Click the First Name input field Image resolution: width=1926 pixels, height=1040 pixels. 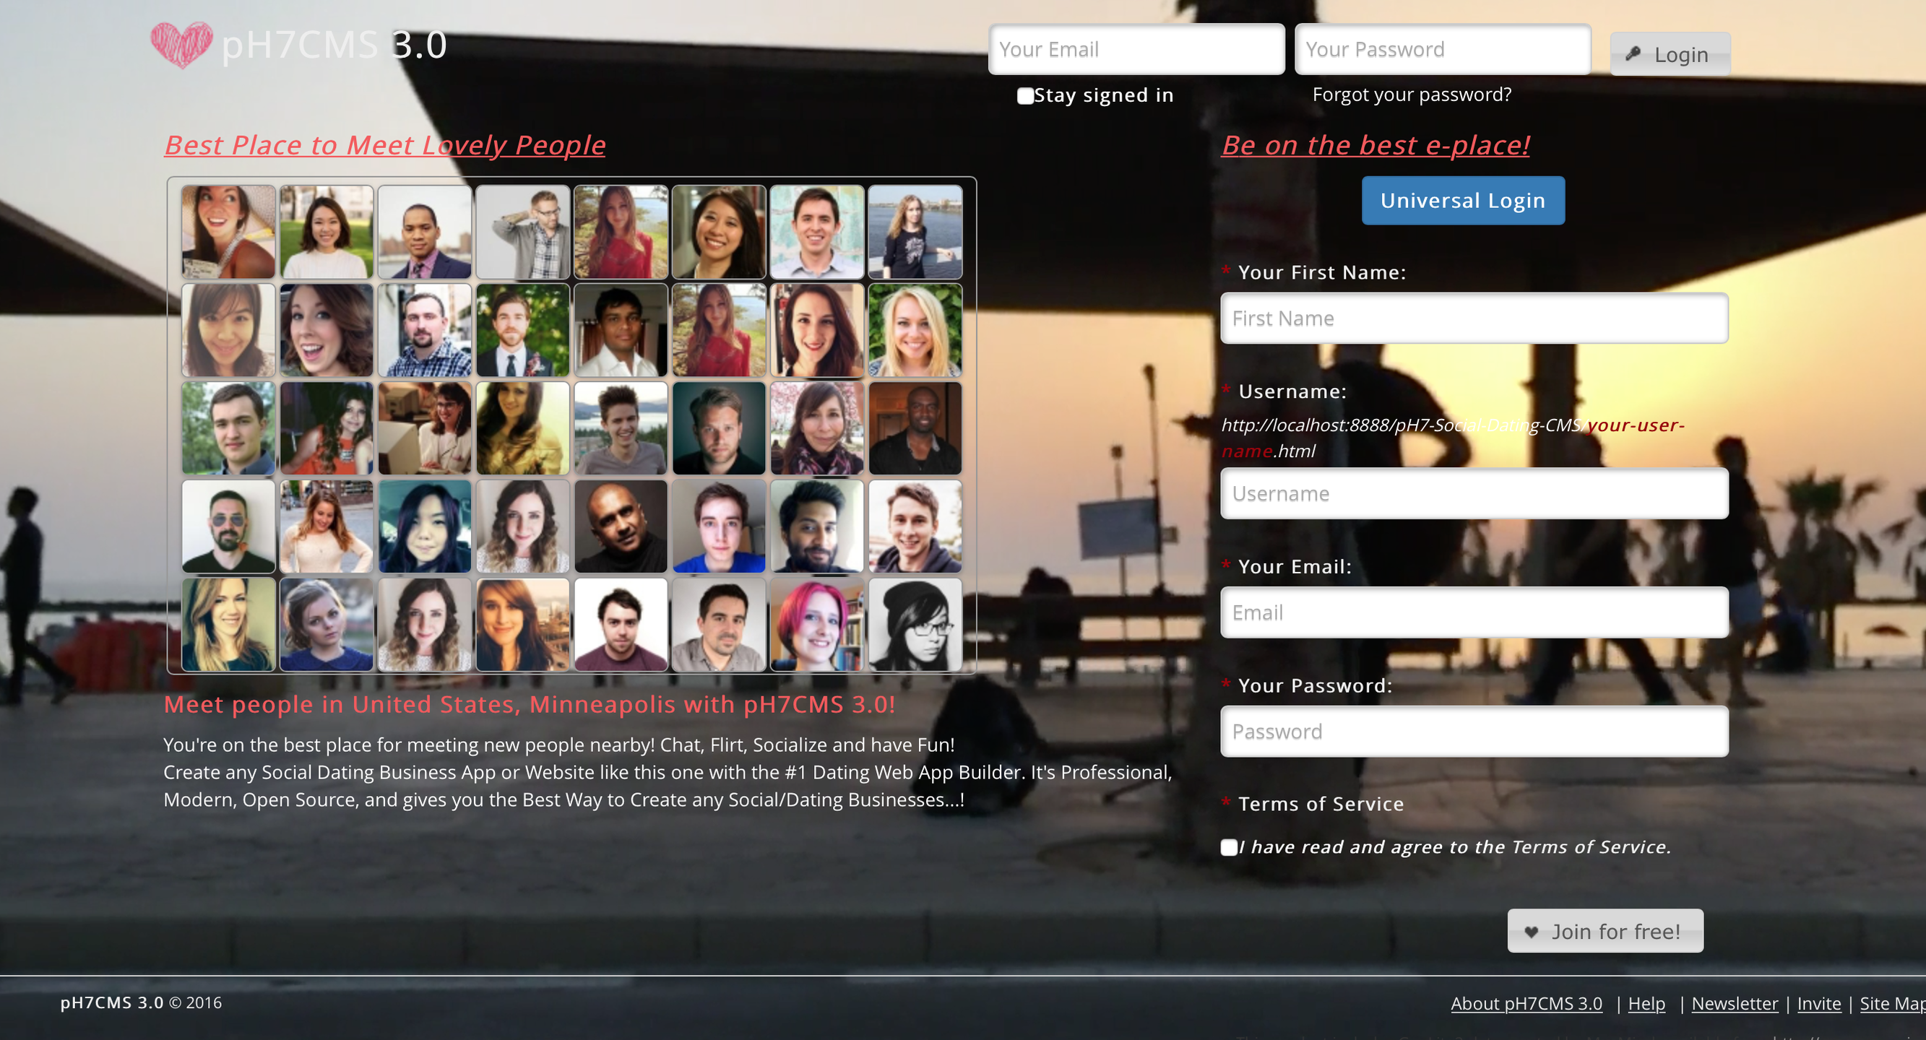[1474, 318]
